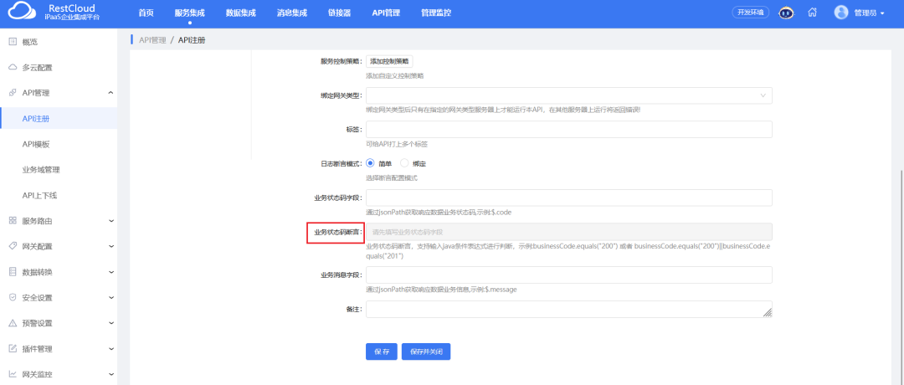Click the 业务状态码字段 input field
Viewport: 904px width, 385px height.
coord(568,198)
